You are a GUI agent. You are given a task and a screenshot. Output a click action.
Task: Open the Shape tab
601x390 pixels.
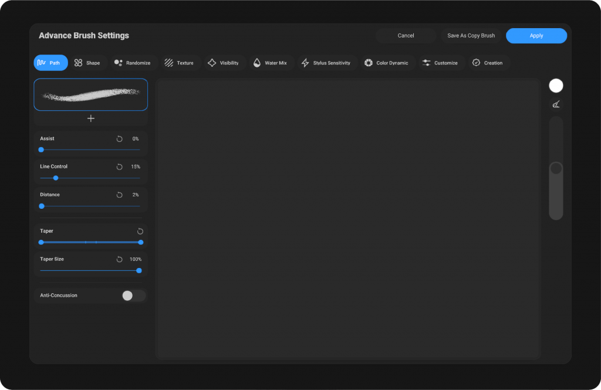(x=87, y=63)
